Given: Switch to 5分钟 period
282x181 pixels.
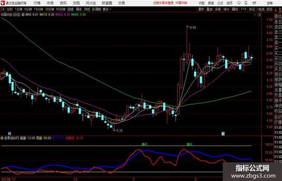Looking at the screenshot, I should 28,9.
